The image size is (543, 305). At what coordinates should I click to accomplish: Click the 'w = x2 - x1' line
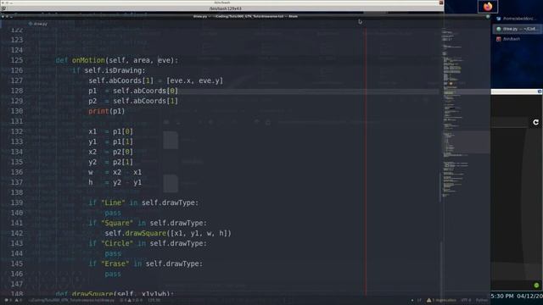[115, 172]
